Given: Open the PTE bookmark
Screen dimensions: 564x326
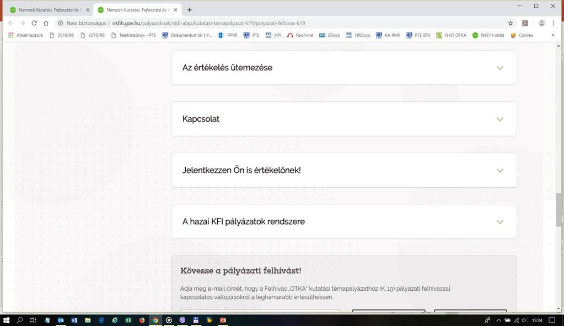Looking at the screenshot, I should click(x=251, y=35).
